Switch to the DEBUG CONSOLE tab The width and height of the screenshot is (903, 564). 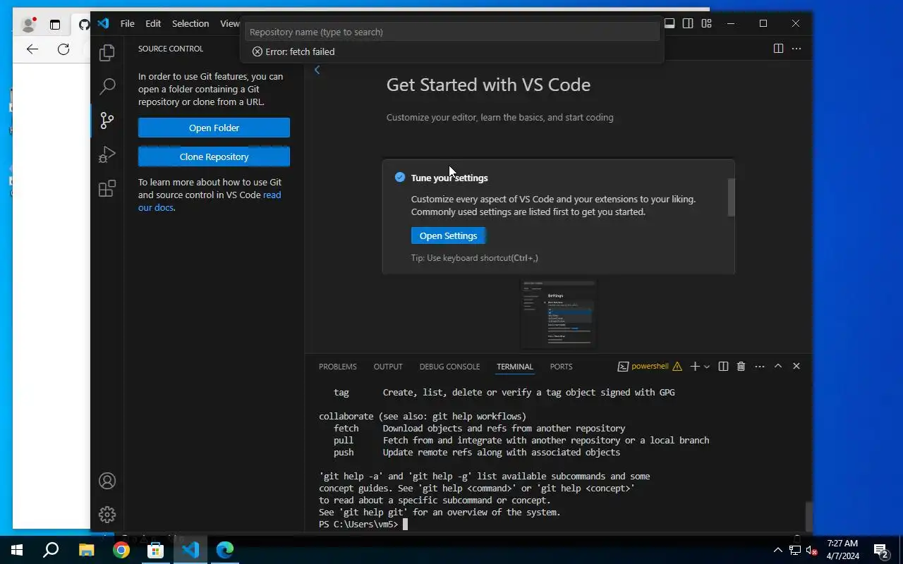click(449, 367)
